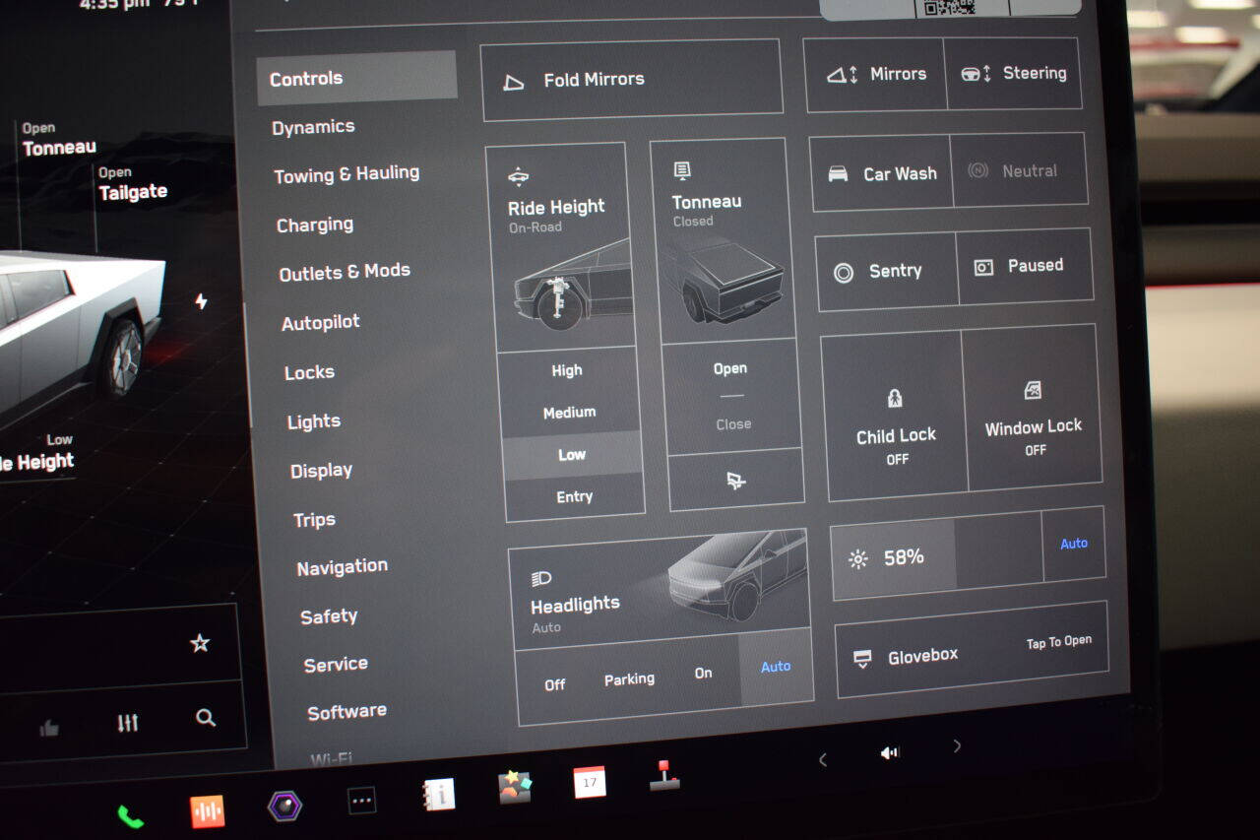
Task: Open Outlets & Mods settings
Action: pyautogui.click(x=345, y=272)
